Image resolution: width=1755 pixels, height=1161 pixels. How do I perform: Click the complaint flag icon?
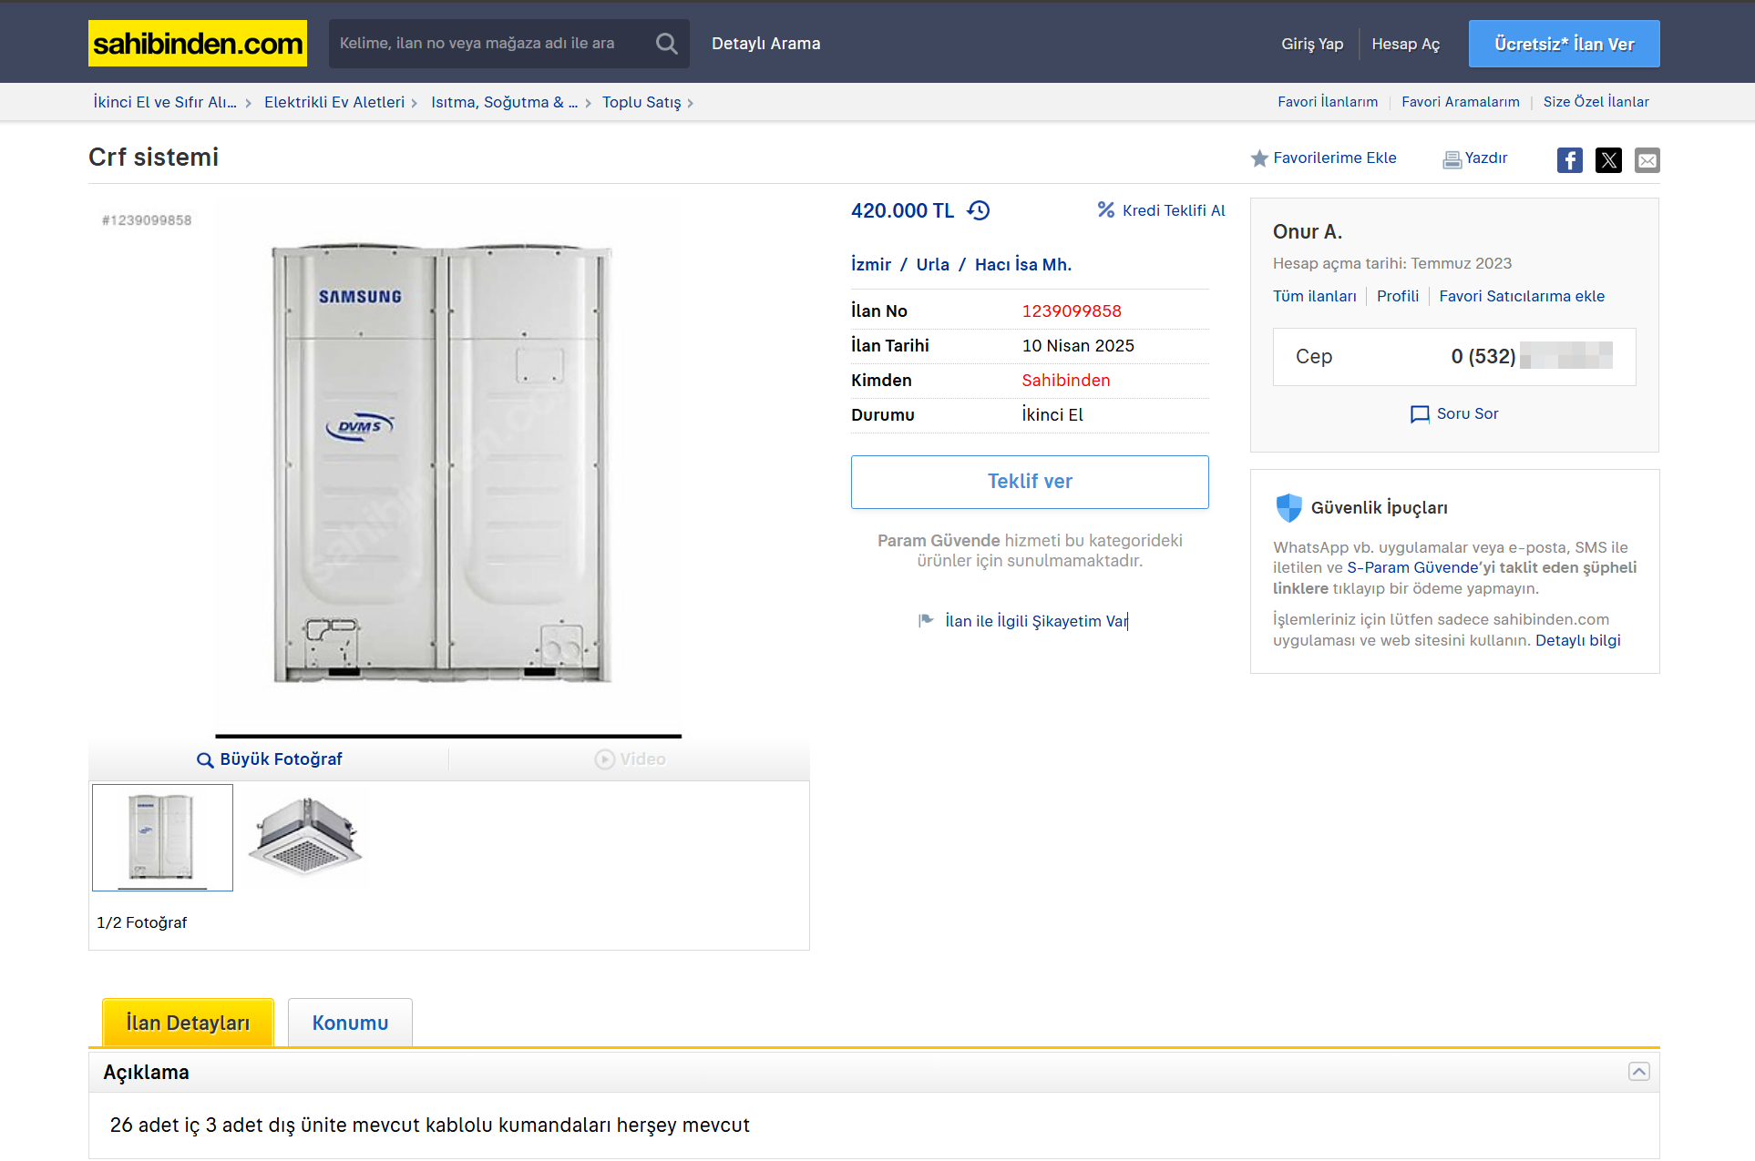(926, 620)
